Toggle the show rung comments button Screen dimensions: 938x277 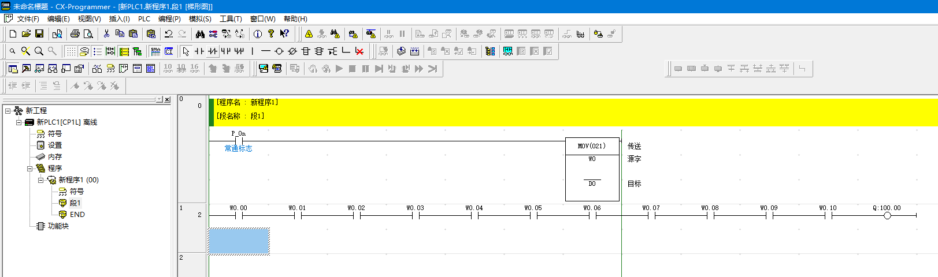coord(97,51)
